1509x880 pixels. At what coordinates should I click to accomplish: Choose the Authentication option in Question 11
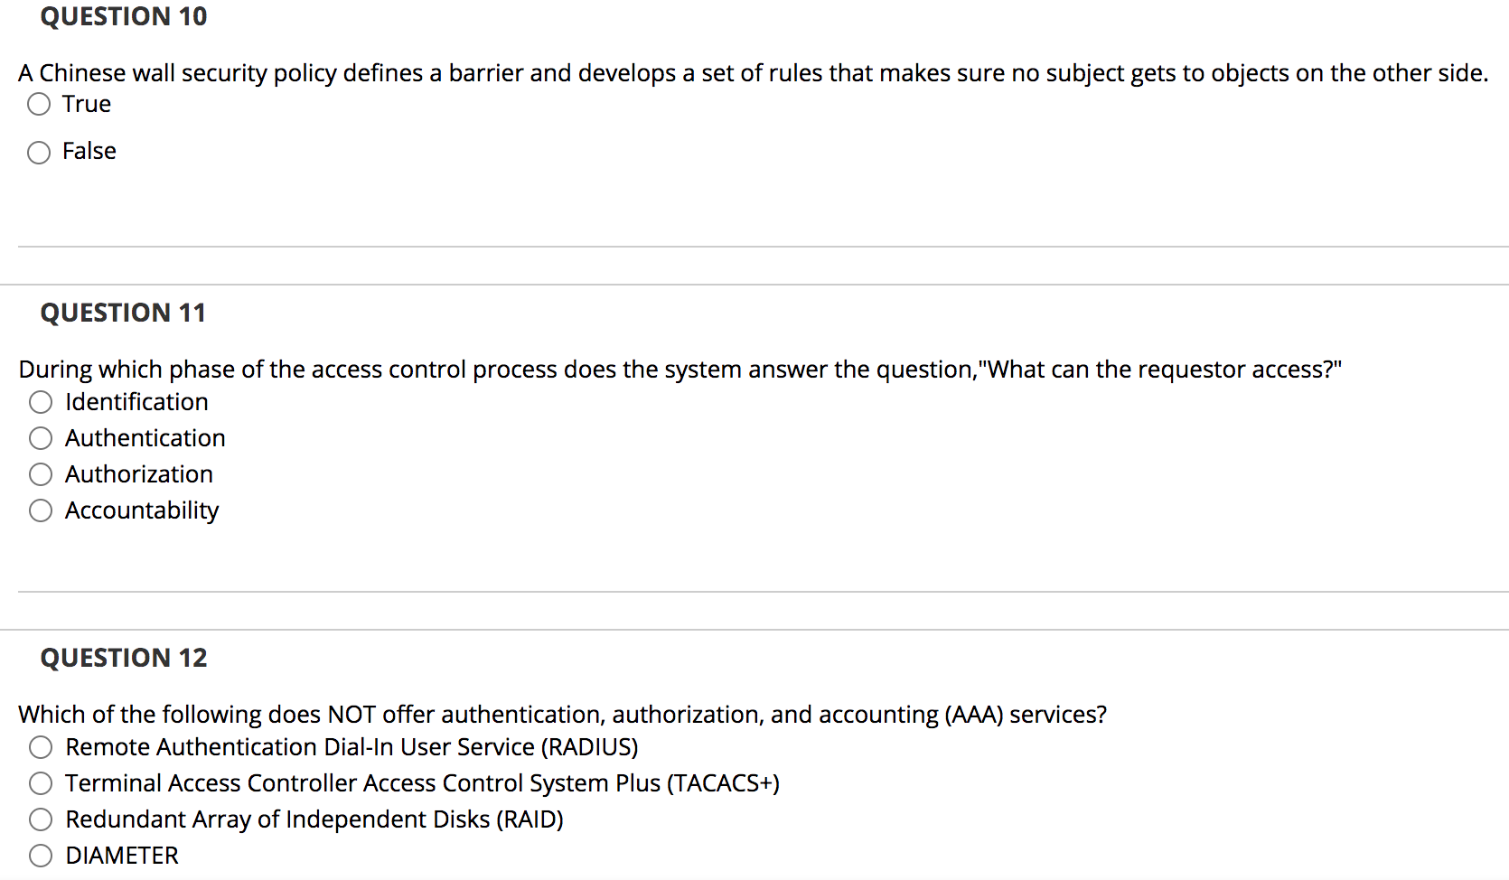[41, 438]
